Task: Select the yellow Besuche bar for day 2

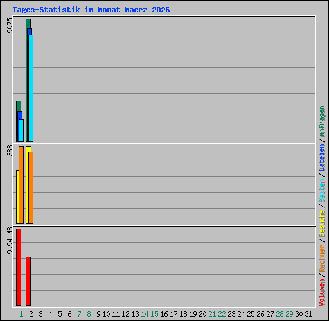Action: pyautogui.click(x=28, y=185)
